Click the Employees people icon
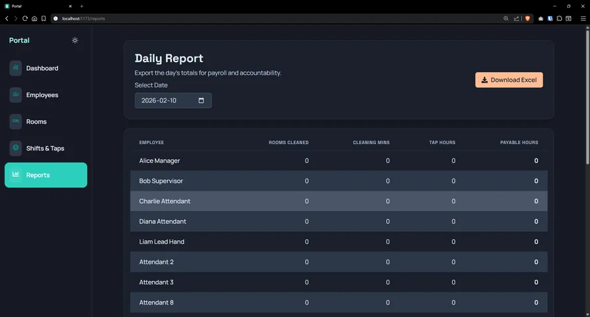This screenshot has width=590, height=317. [16, 95]
